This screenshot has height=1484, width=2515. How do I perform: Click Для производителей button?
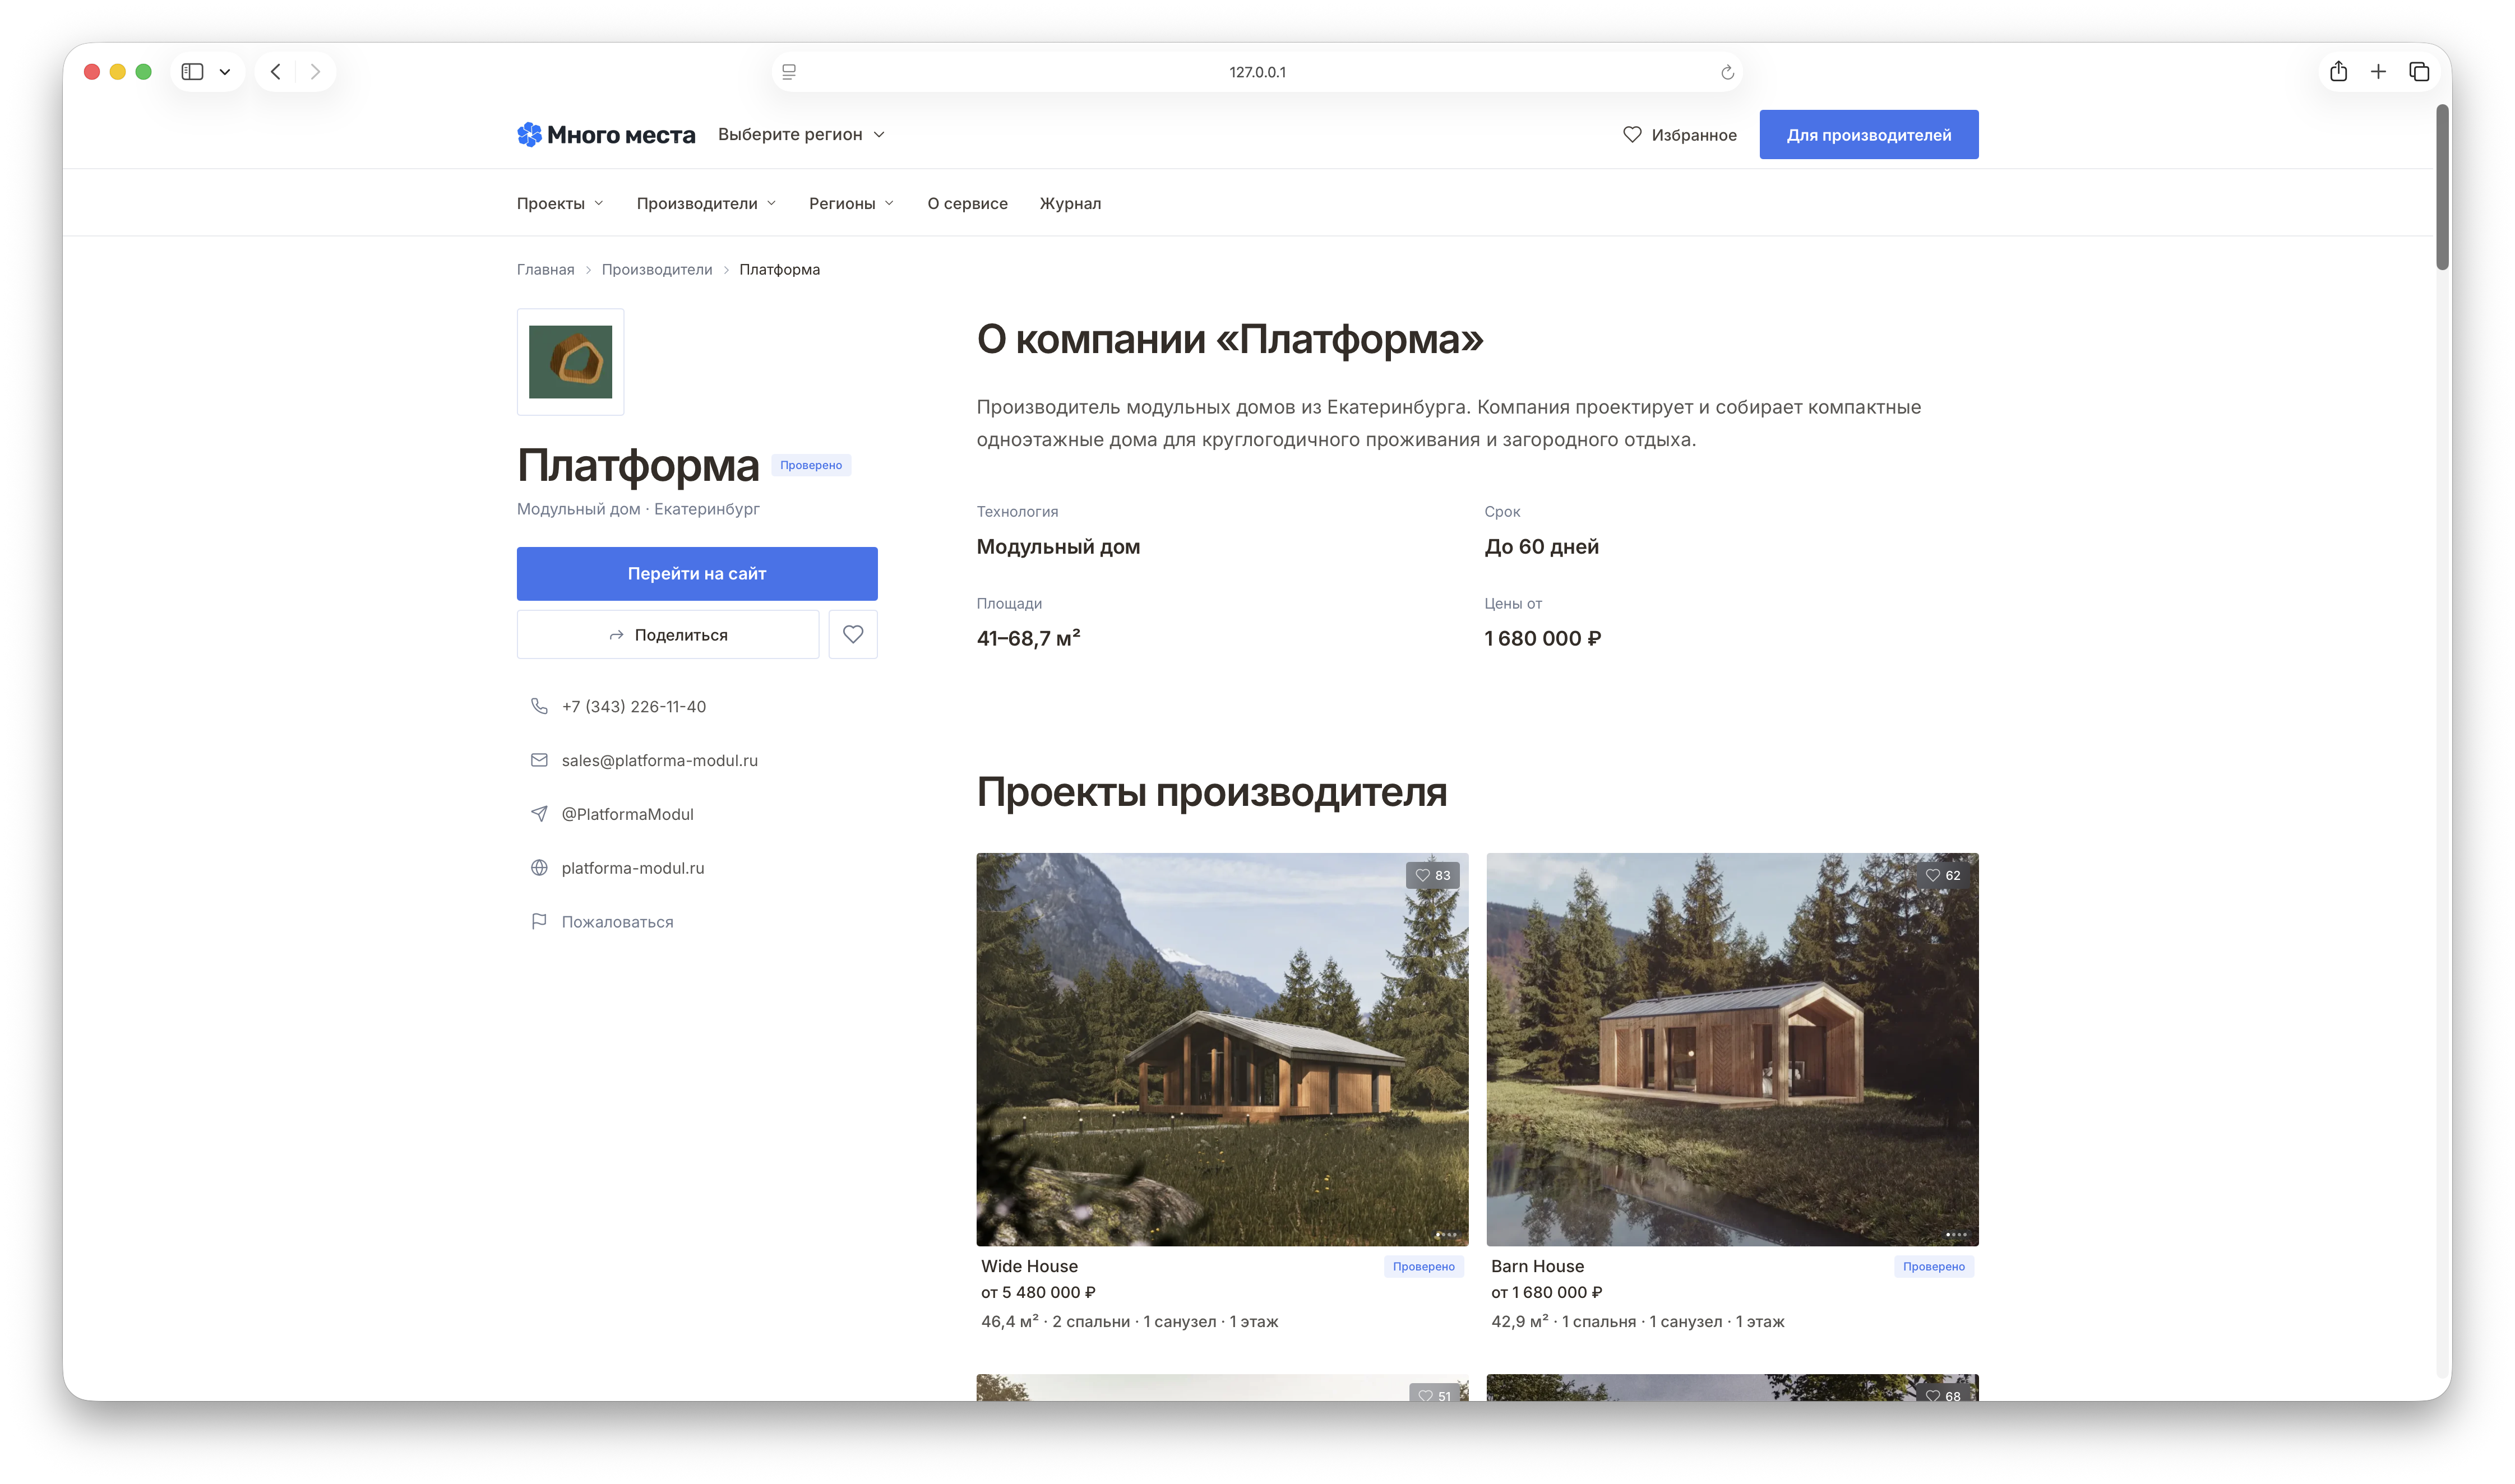[1867, 135]
